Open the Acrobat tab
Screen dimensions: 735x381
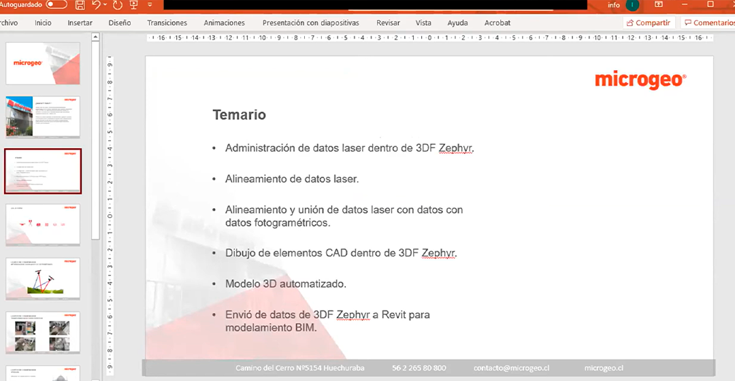point(497,22)
